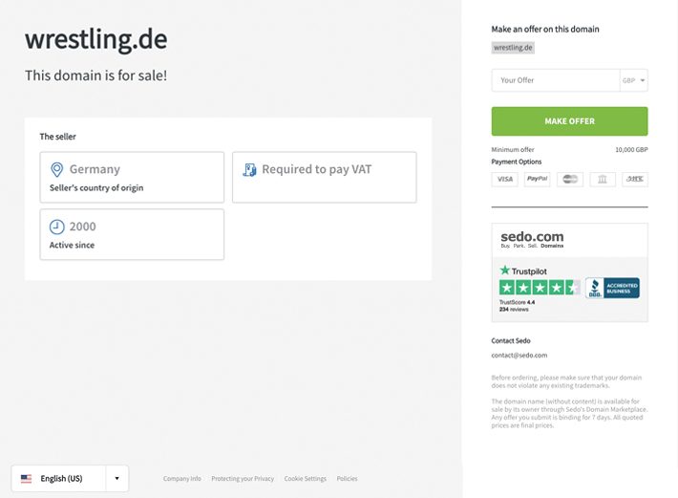Open the Company Info footer link
The image size is (678, 498).
coord(181,478)
